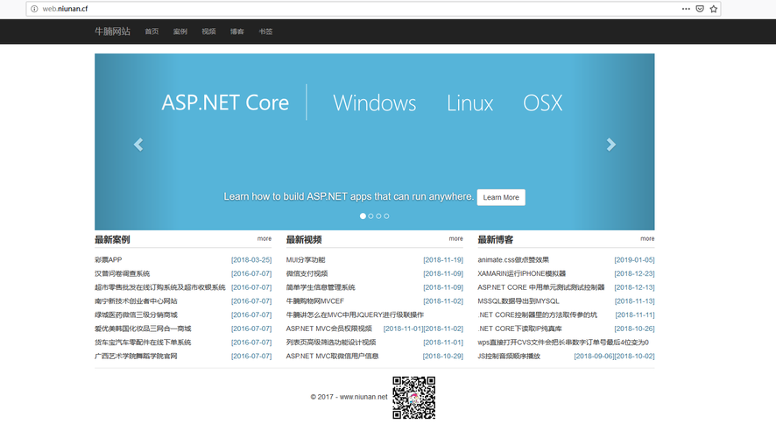Click the QR code image in footer
This screenshot has width=776, height=438.
pyautogui.click(x=413, y=398)
